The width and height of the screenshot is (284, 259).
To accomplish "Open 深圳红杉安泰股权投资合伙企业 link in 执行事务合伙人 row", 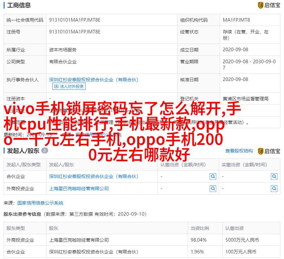I will tap(94, 80).
